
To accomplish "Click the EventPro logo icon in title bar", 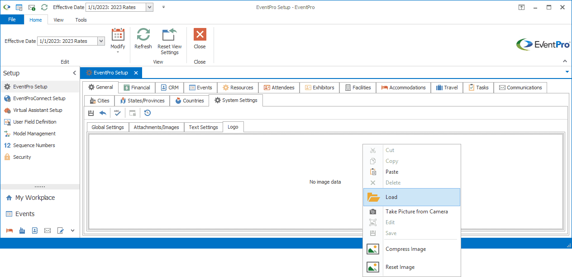I will 7,7.
